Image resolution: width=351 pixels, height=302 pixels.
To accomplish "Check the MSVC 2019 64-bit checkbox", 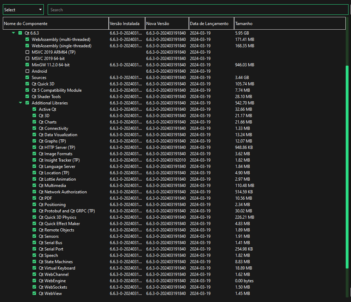I will [x=27, y=58].
